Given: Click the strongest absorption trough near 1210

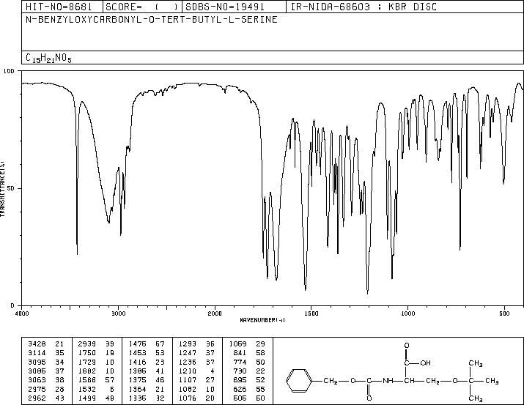Looking at the screenshot, I should click(368, 292).
